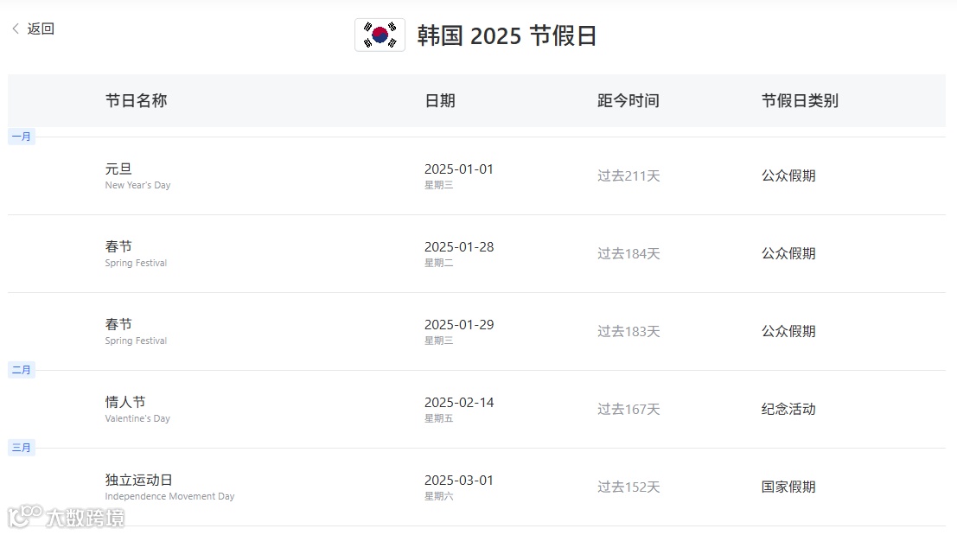Click the 节假日类别 column header
Viewport: 957px width, 535px height.
tap(800, 100)
